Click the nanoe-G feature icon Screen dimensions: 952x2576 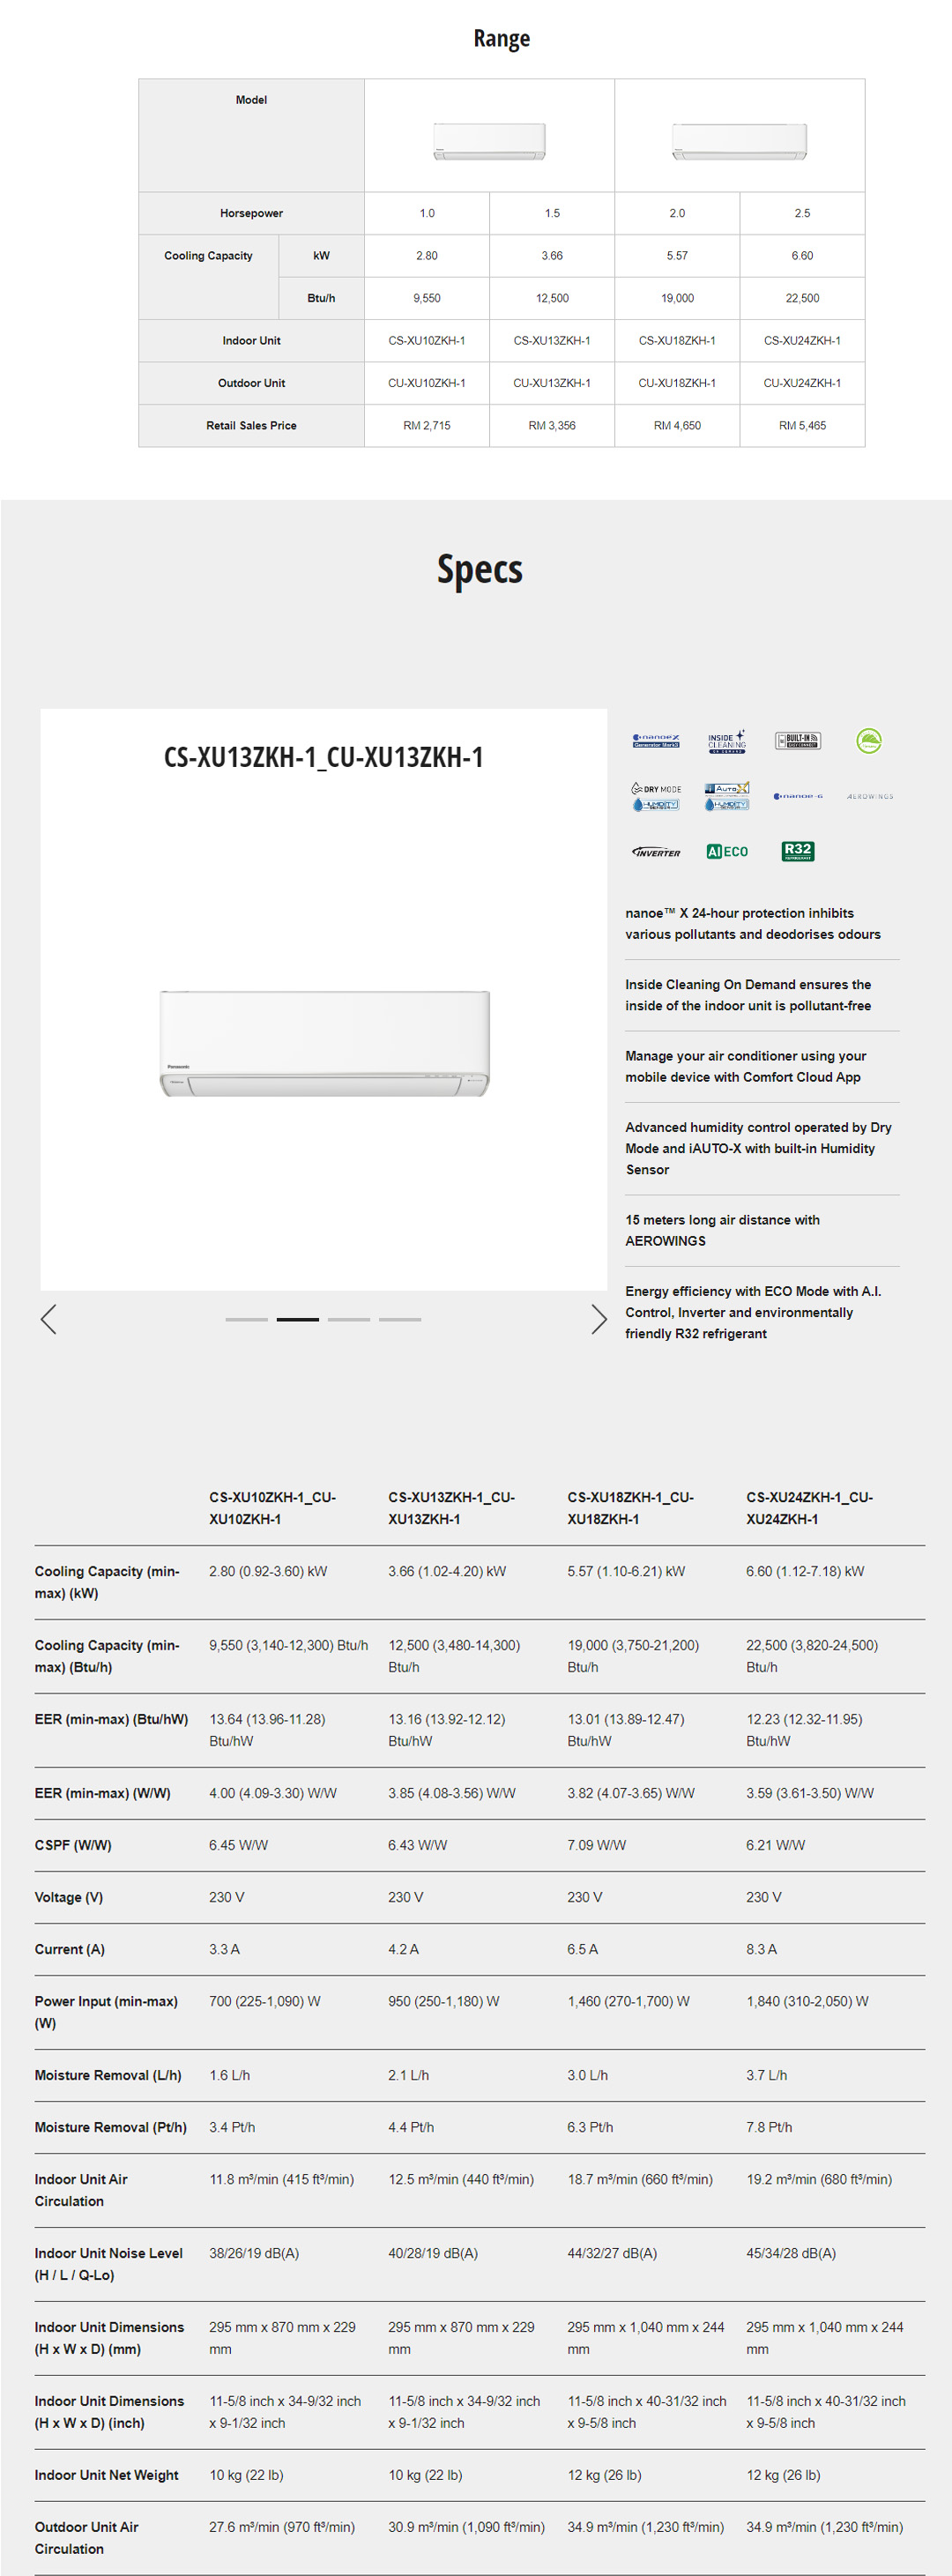pyautogui.click(x=798, y=797)
